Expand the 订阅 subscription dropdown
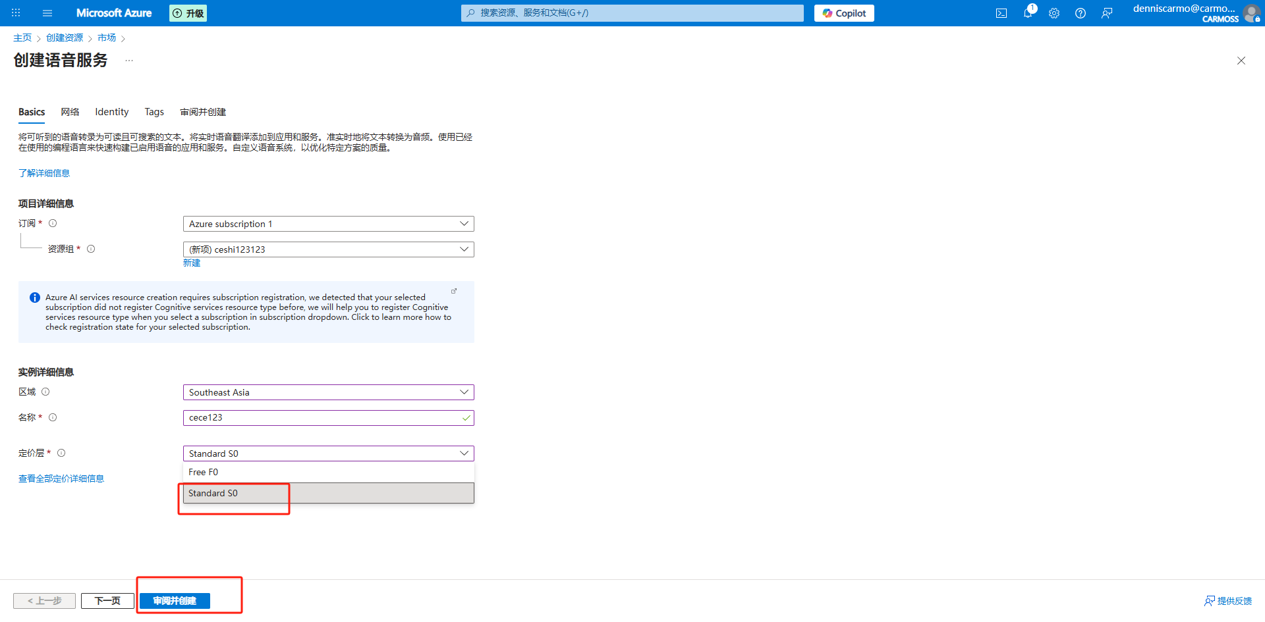The width and height of the screenshot is (1265, 622). pos(328,224)
